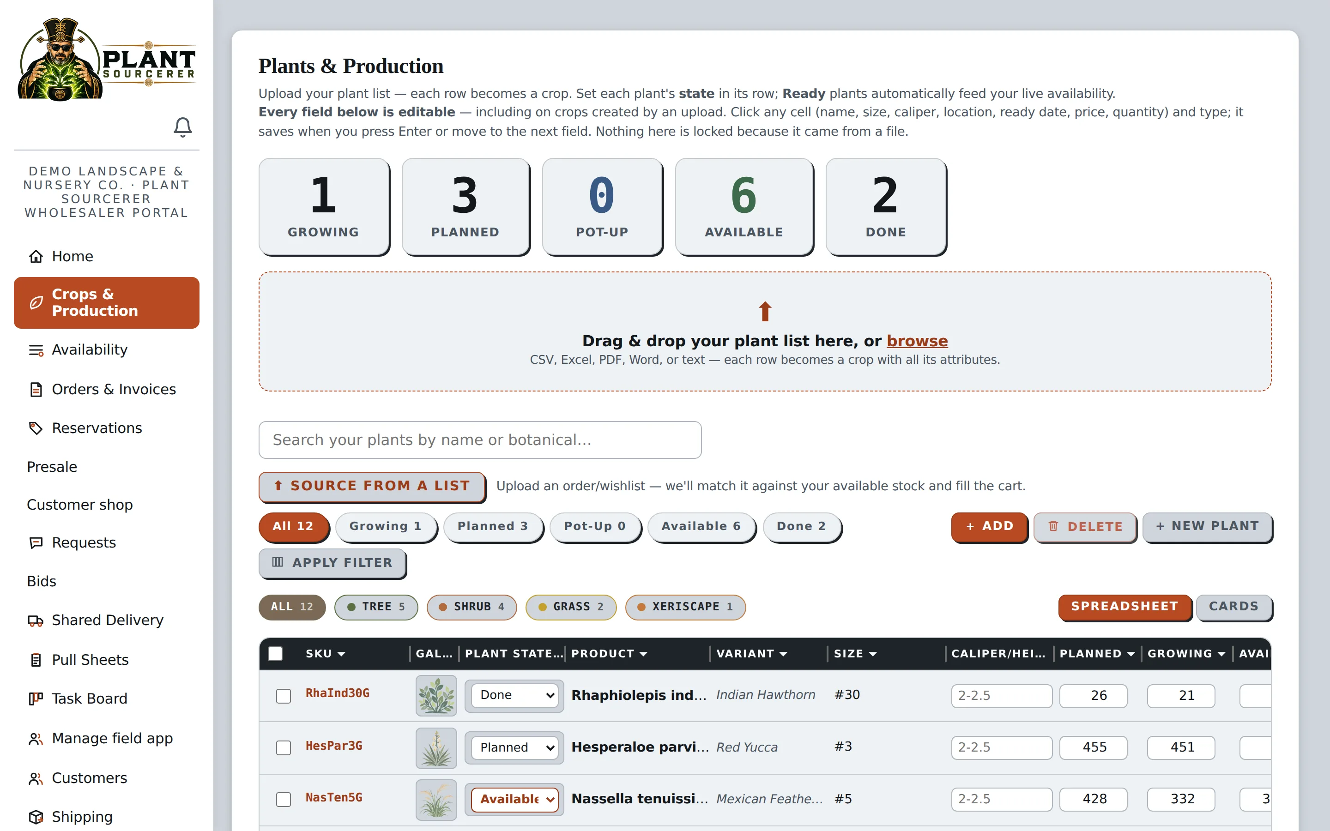
Task: Select the yellow Grass 2 category chip
Action: point(570,607)
